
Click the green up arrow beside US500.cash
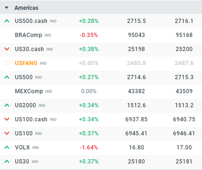(7, 21)
